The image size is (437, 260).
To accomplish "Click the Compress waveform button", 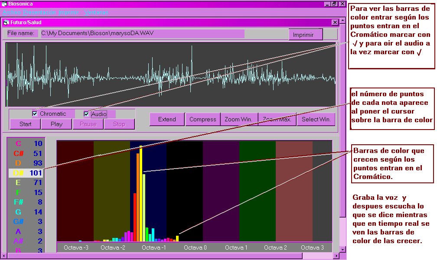I will 202,119.
